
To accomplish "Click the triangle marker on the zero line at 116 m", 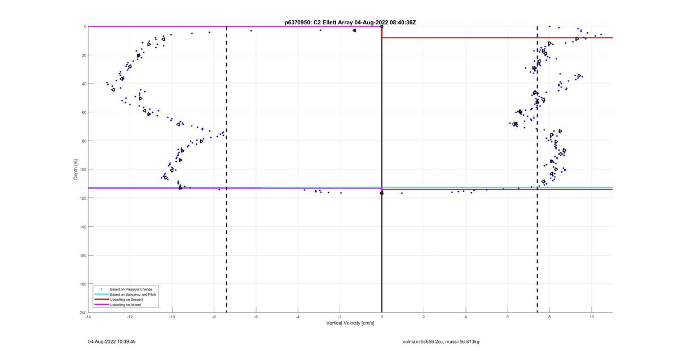I will point(382,193).
